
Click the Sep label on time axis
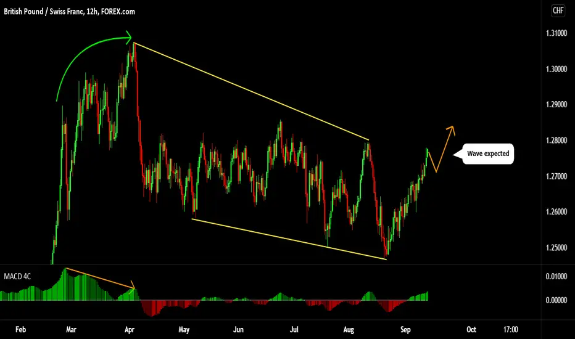coord(405,330)
